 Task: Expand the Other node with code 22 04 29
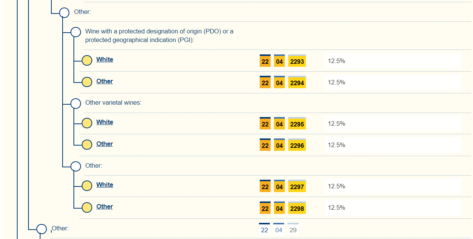click(42, 229)
